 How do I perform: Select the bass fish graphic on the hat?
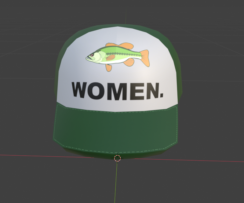coord(118,56)
